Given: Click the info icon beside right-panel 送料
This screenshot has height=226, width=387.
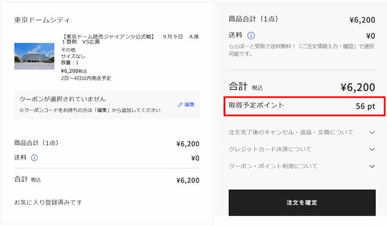Looking at the screenshot, I should [x=251, y=35].
